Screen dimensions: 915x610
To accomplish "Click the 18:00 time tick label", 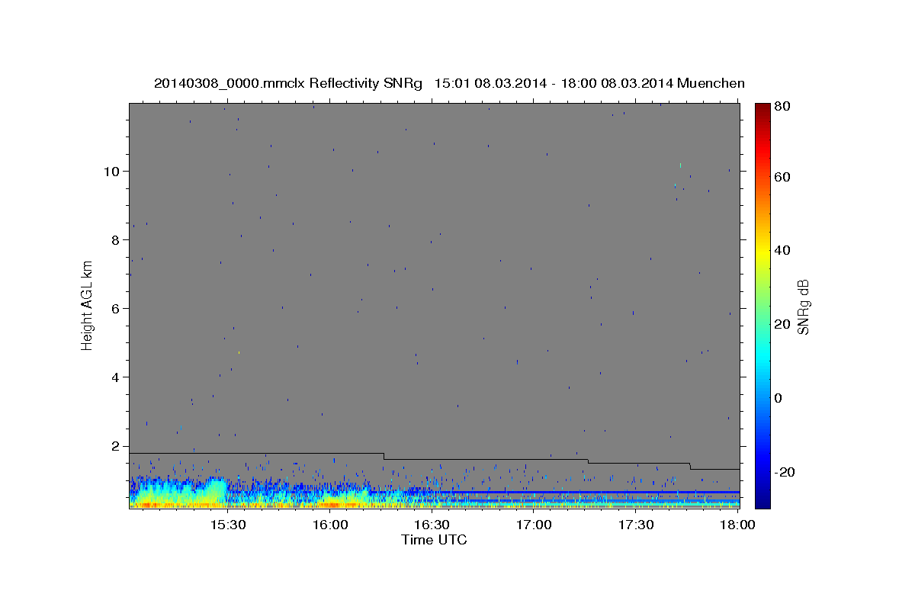I will pos(737,525).
